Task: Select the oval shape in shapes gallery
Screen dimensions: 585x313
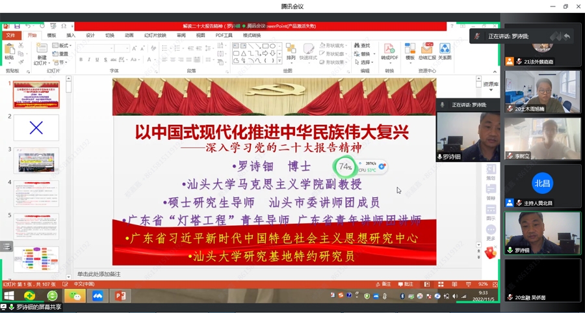Action: (273, 46)
